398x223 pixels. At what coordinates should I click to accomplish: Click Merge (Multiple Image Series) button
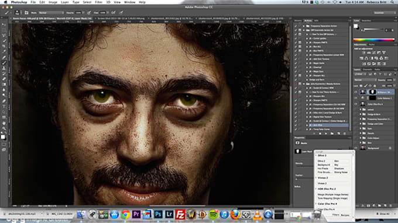tap(333, 194)
